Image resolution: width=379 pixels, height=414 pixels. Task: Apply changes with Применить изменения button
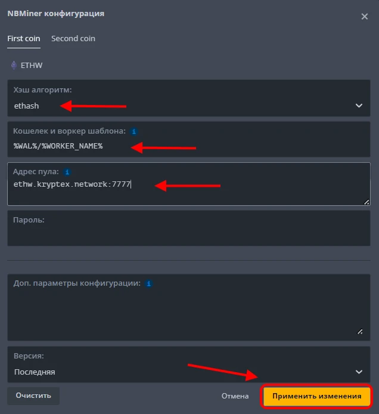point(316,396)
